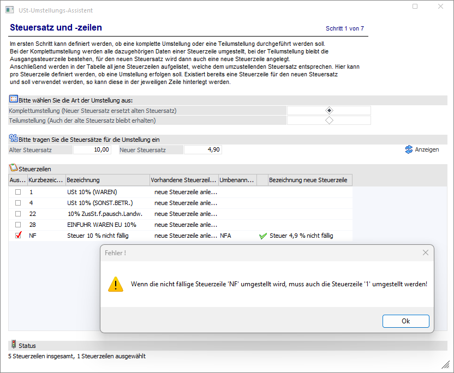454x373 pixels.
Task: Uncheck the NF tax row checkbox
Action: coord(18,235)
